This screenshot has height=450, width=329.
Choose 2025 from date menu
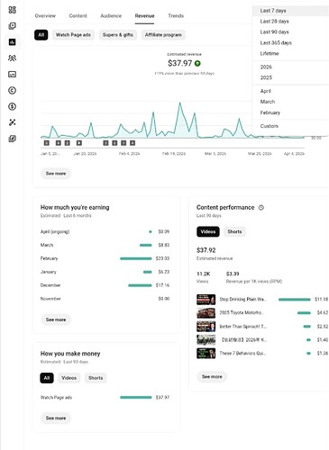click(290, 77)
